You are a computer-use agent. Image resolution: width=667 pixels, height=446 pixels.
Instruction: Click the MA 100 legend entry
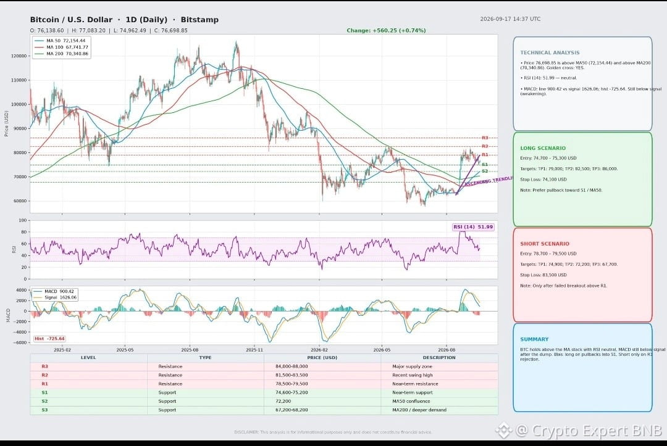pyautogui.click(x=62, y=47)
